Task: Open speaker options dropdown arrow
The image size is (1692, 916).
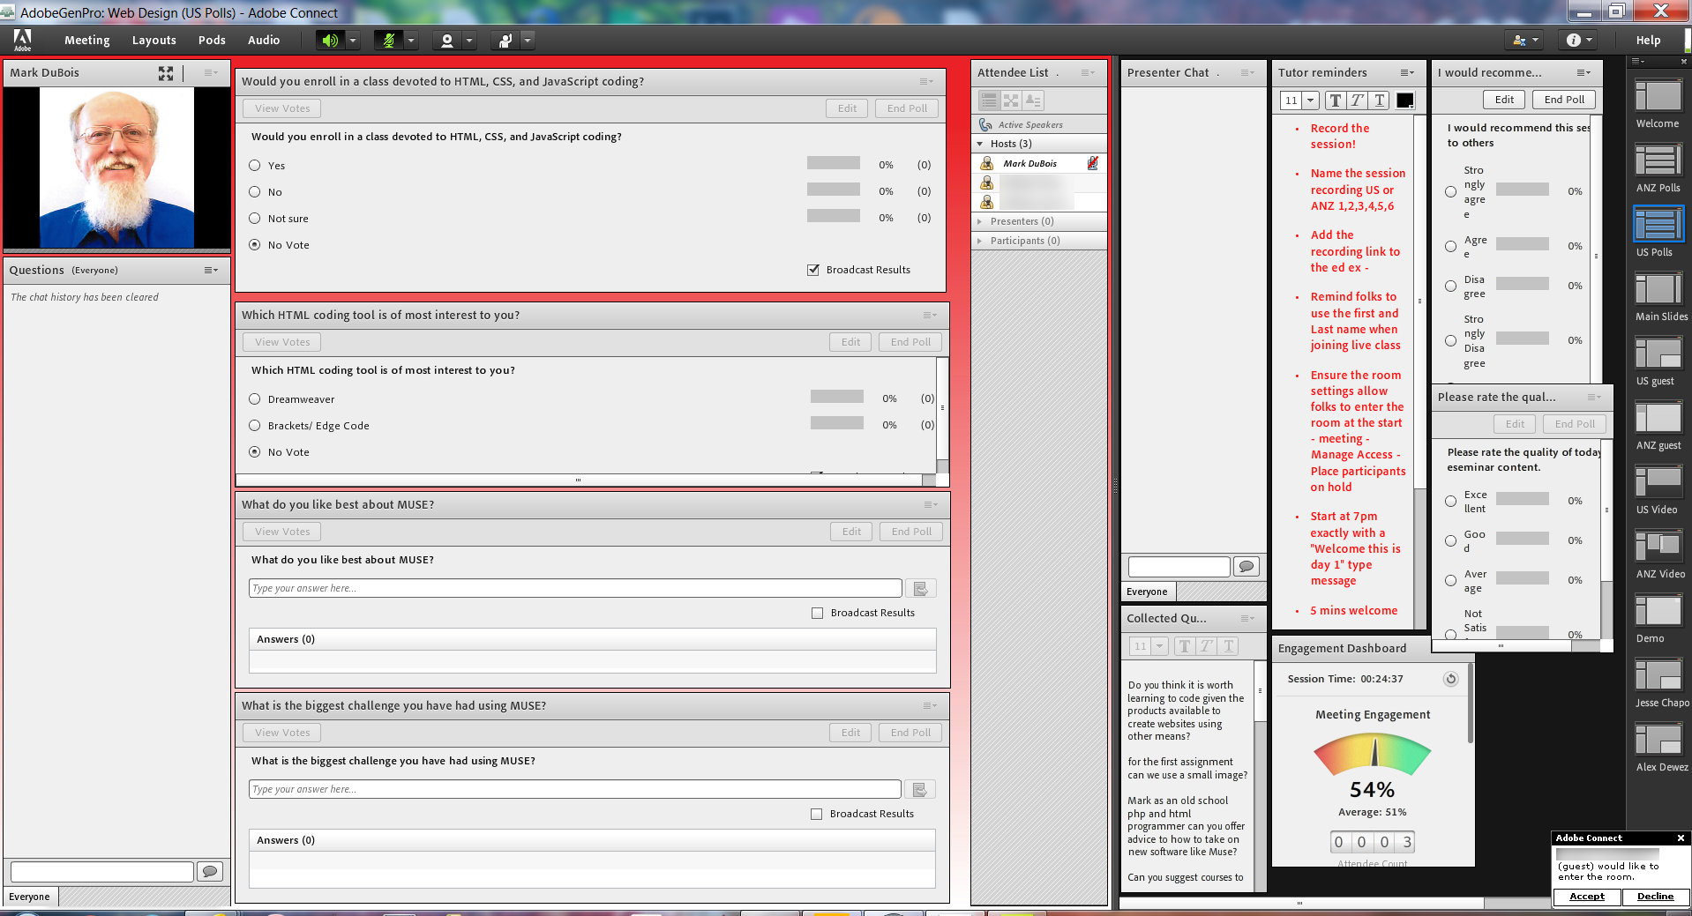Action: tap(353, 41)
